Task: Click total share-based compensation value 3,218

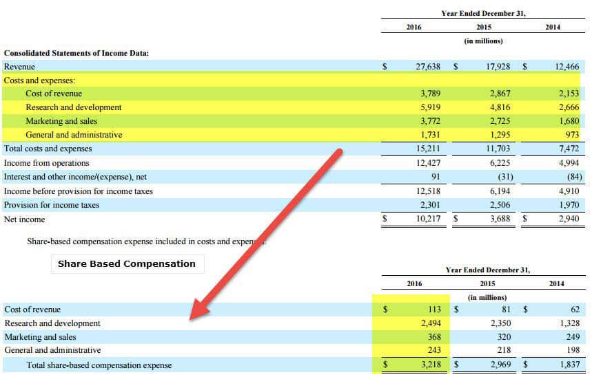Action: point(431,365)
